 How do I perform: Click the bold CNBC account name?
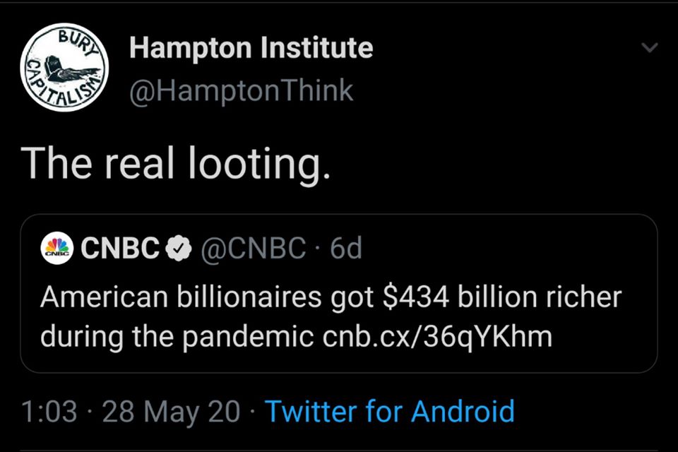click(x=121, y=248)
